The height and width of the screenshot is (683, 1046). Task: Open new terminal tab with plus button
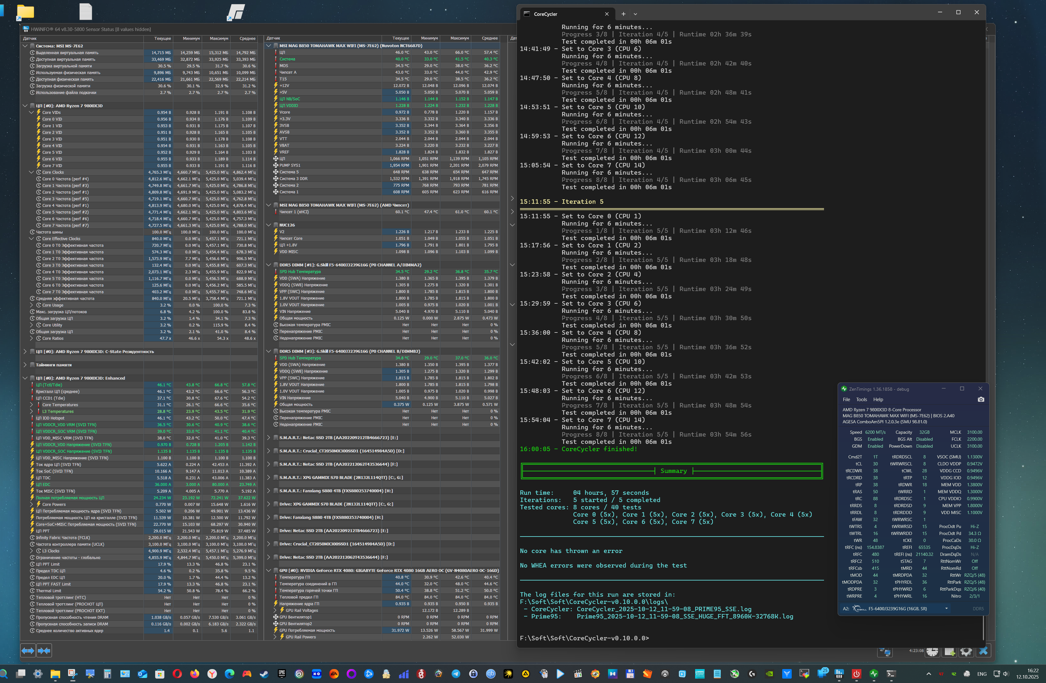623,14
